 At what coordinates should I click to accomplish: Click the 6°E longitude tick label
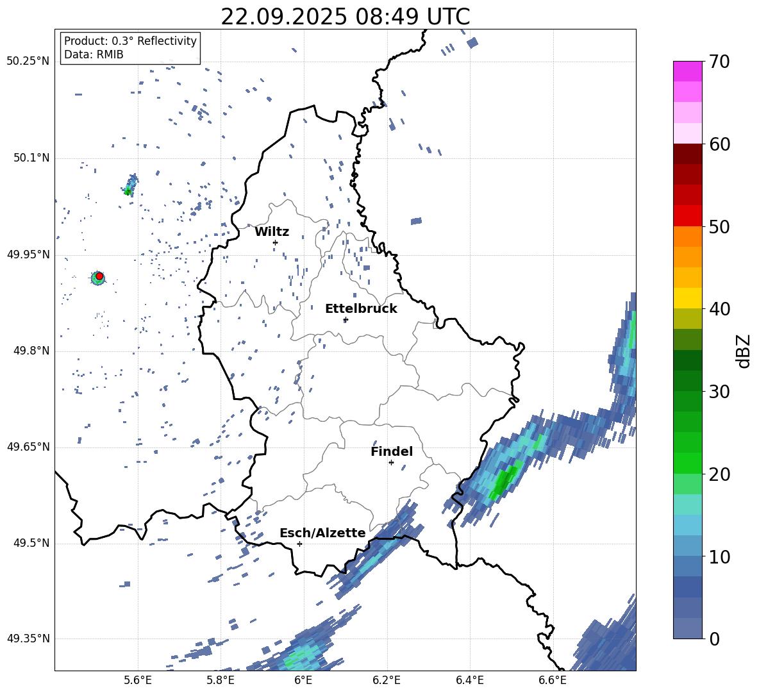[303, 680]
